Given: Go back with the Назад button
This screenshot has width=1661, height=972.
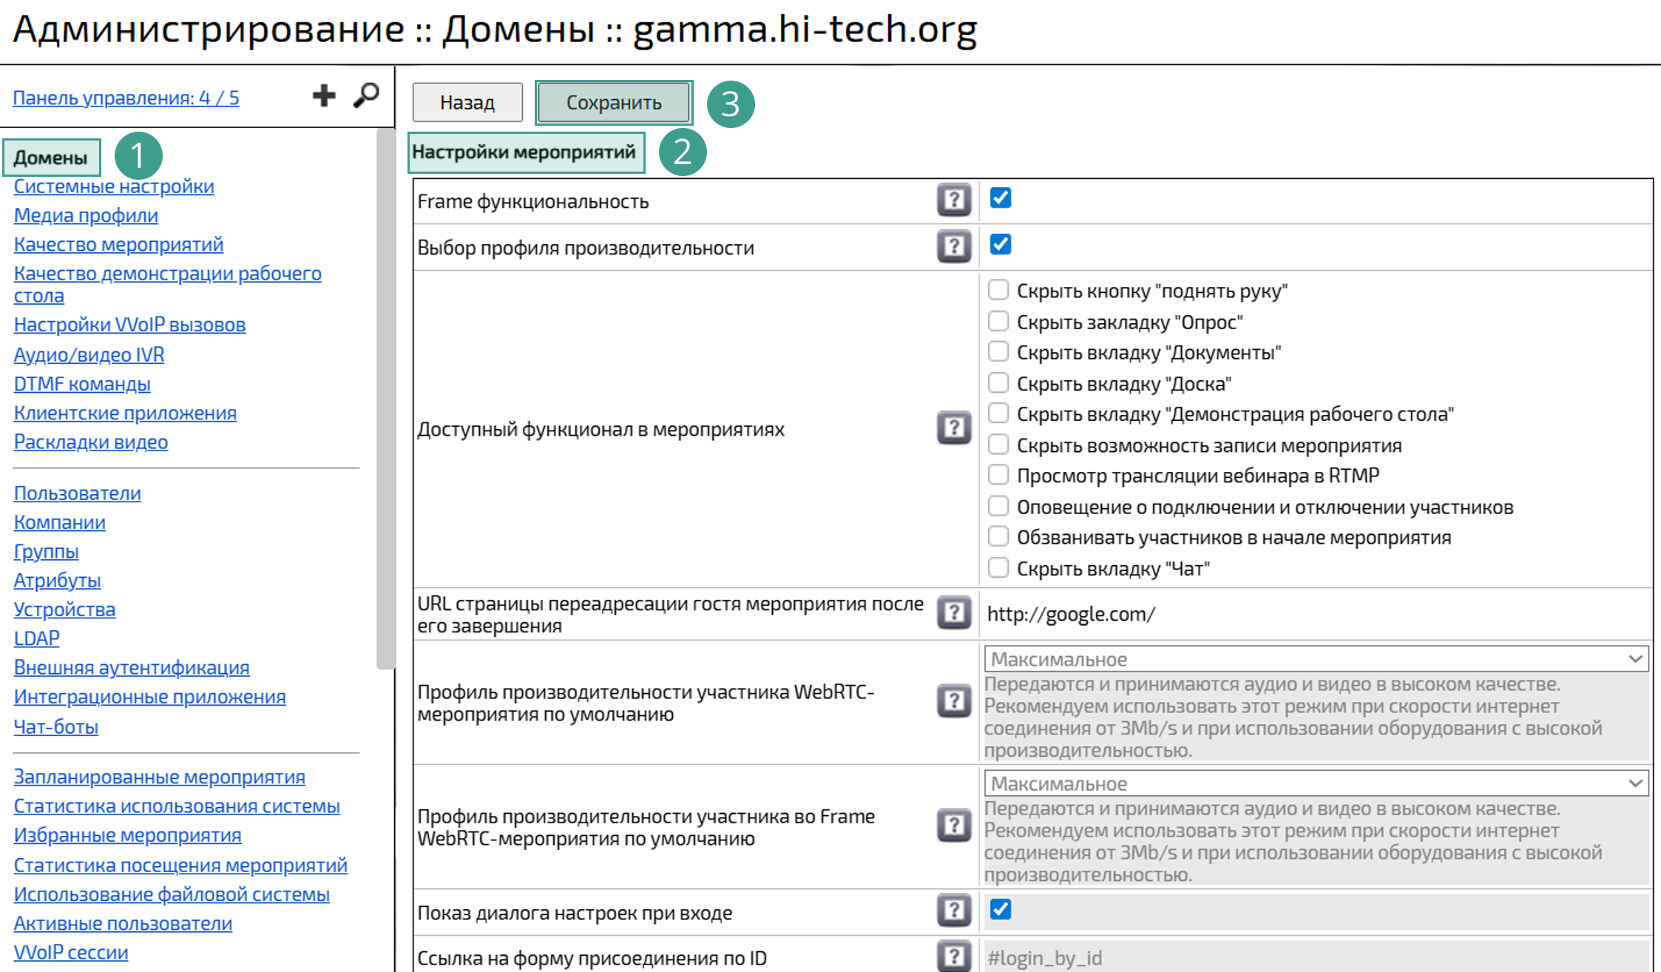Looking at the screenshot, I should coord(467,102).
